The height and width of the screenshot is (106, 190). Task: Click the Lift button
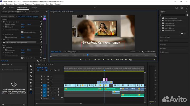click(x=117, y=60)
